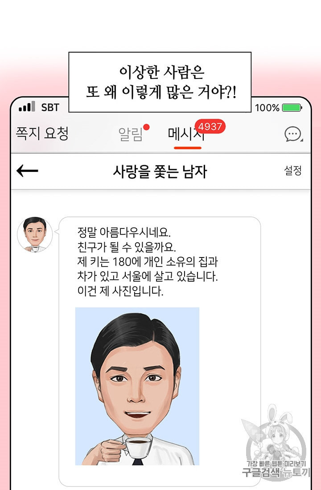Tap the green battery icon
321x490 pixels.
292,108
